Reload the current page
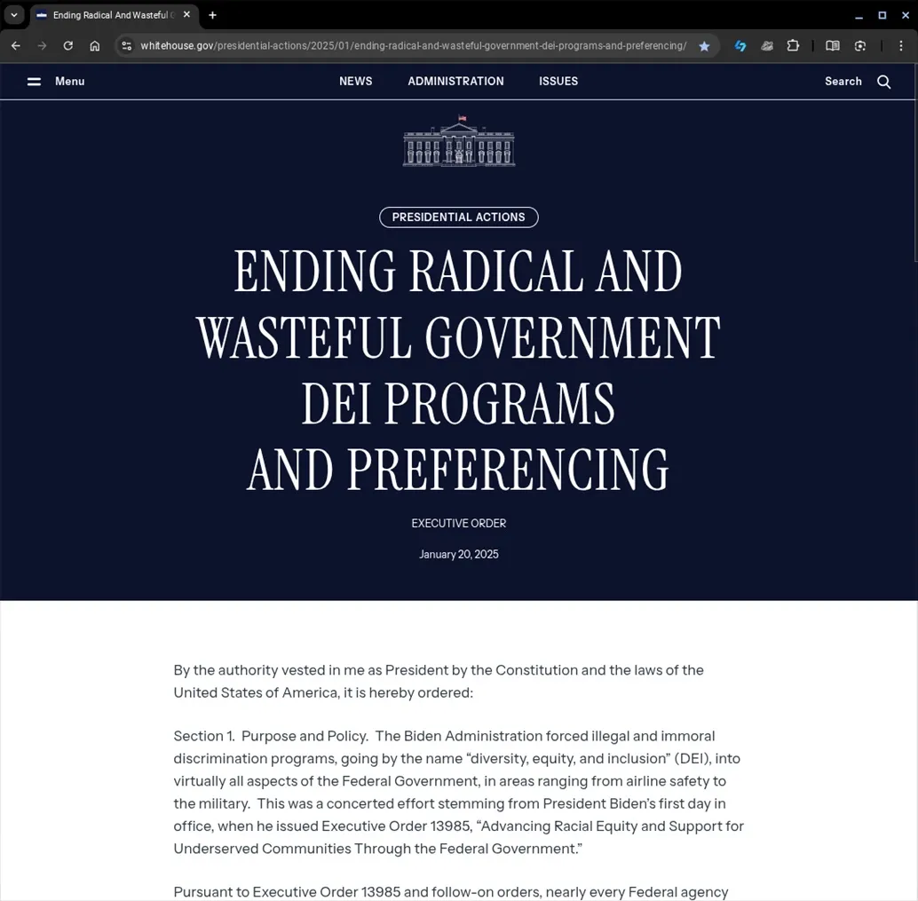Image resolution: width=918 pixels, height=901 pixels. pos(67,45)
